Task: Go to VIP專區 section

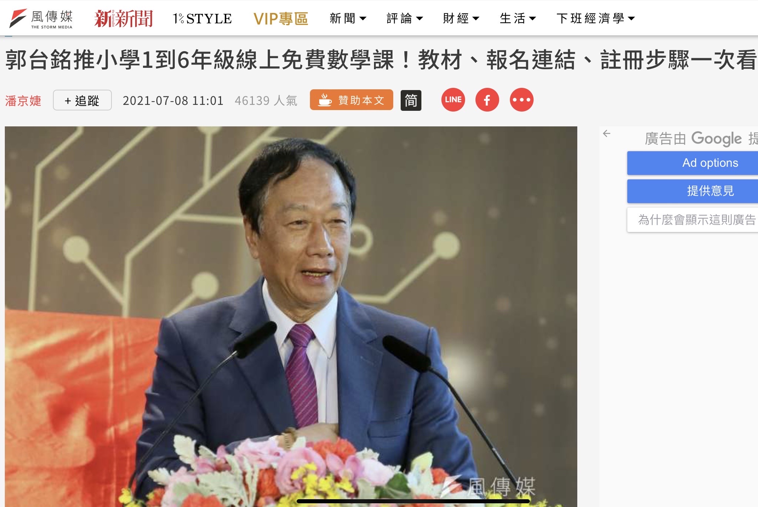Action: coord(281,19)
